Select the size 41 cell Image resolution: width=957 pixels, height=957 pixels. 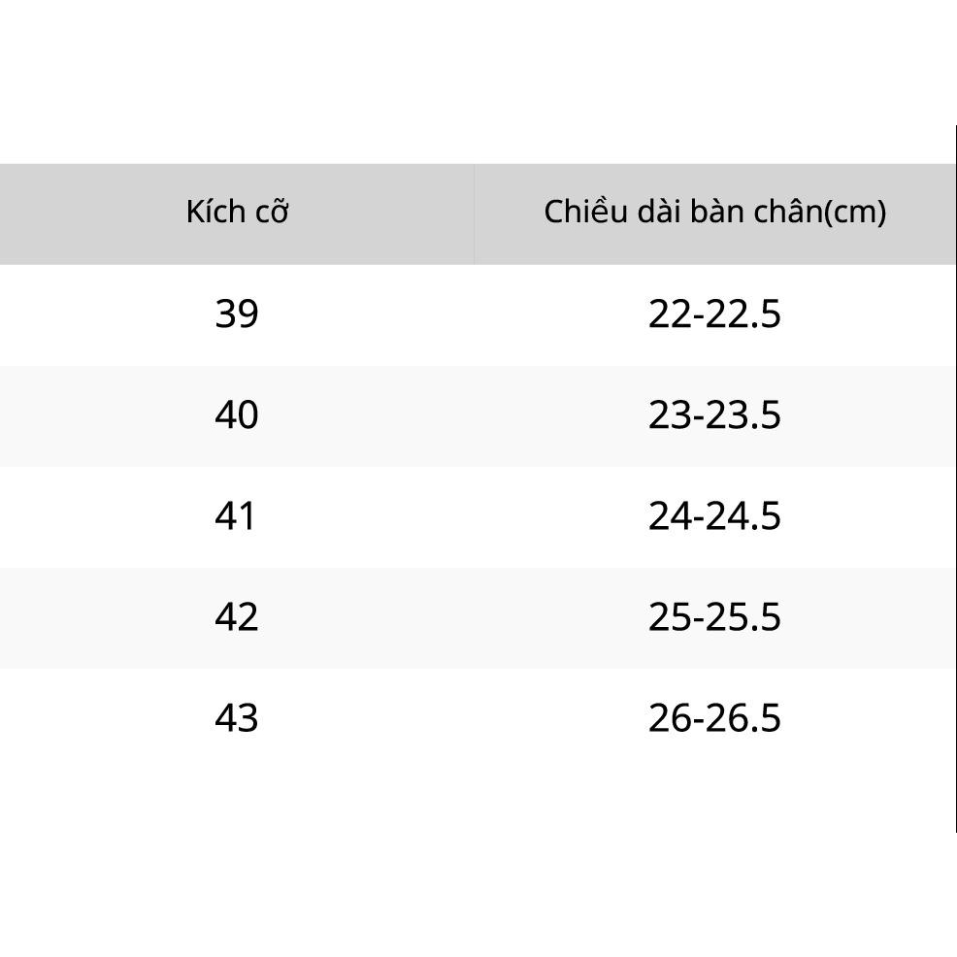237,516
